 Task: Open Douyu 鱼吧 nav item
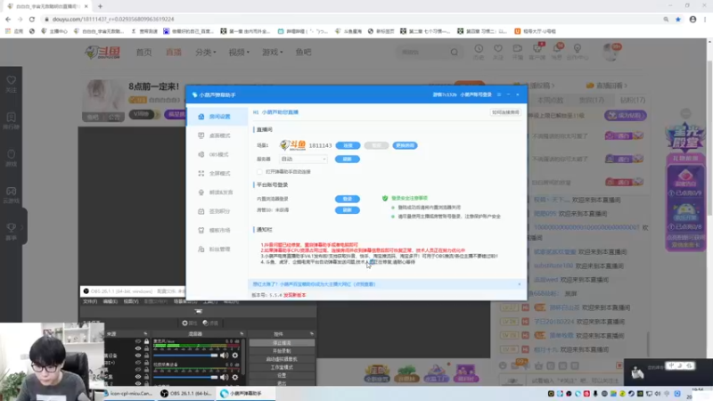303,53
